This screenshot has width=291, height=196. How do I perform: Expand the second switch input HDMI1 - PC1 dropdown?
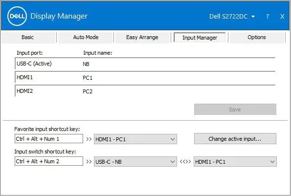point(235,162)
